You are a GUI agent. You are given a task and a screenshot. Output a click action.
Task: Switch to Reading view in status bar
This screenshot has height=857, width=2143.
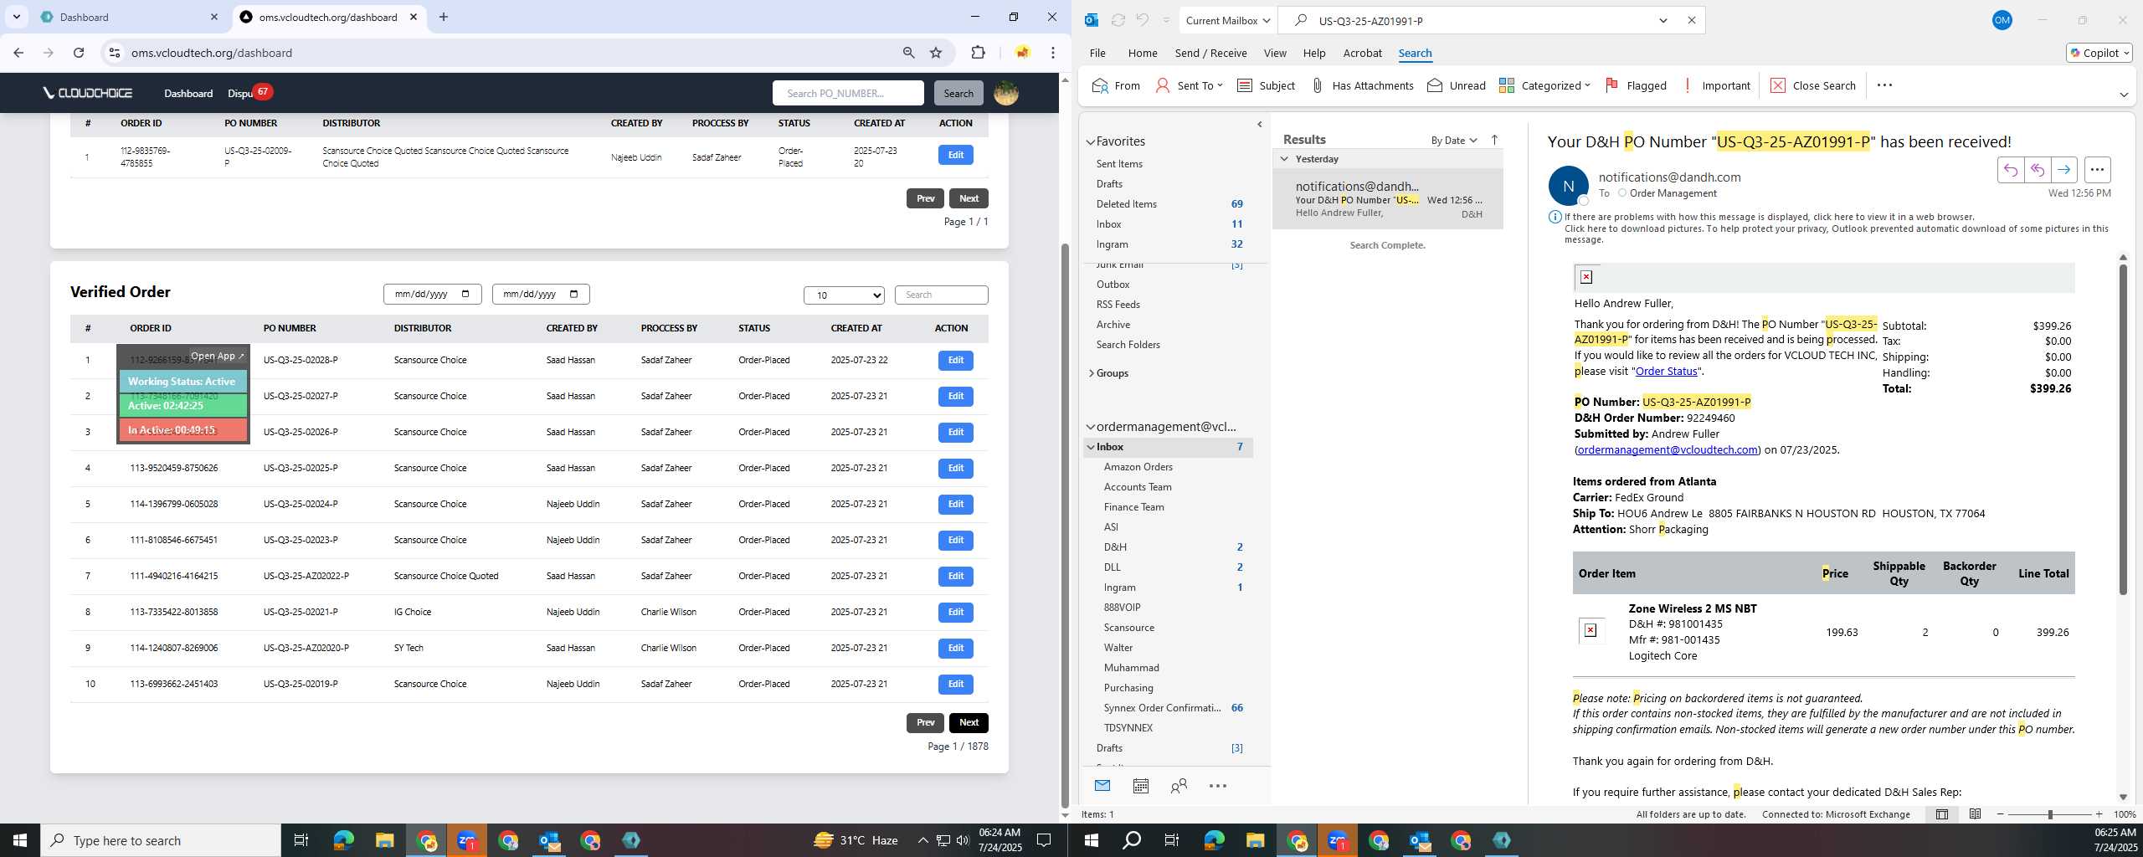point(1975,814)
